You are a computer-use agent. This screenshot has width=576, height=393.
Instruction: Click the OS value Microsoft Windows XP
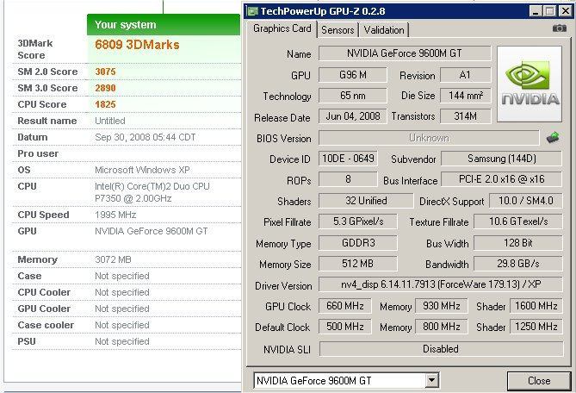click(142, 170)
